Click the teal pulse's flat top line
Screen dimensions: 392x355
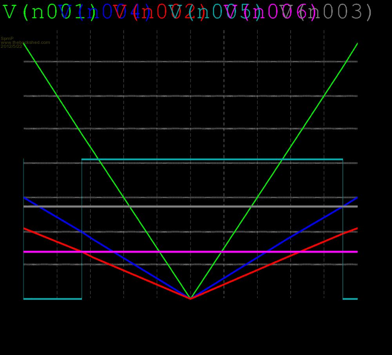pos(212,159)
